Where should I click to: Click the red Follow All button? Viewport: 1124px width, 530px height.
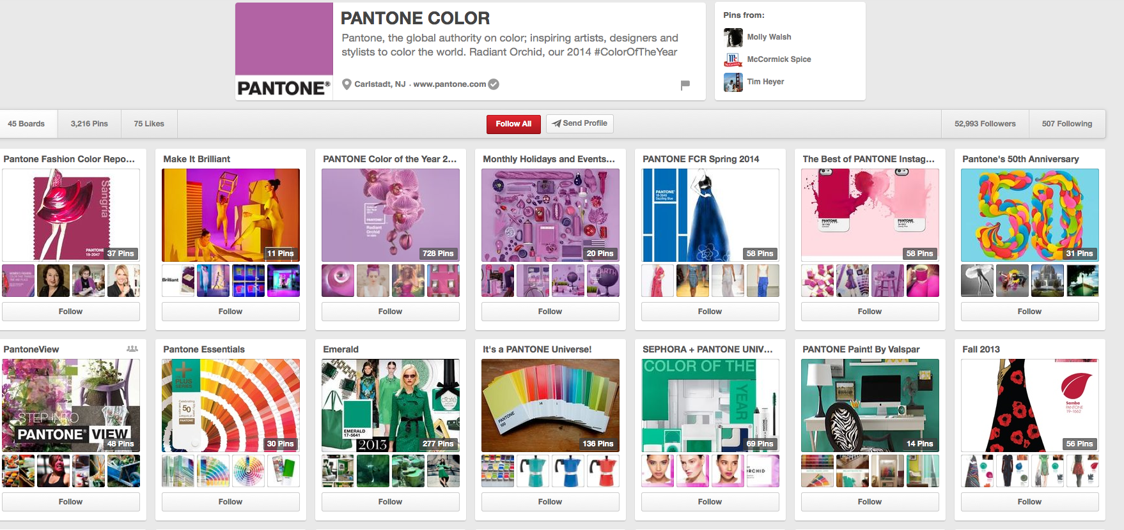click(513, 124)
